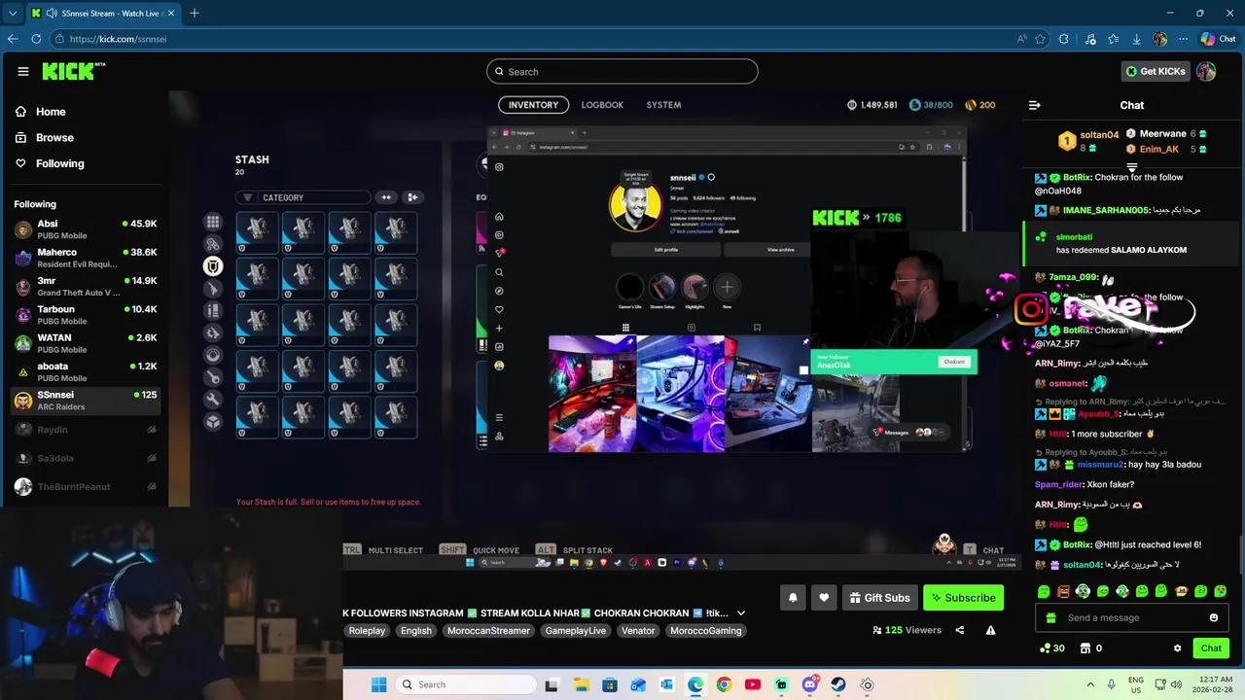This screenshot has width=1245, height=700.
Task: Open Following in Kick sidebar
Action: (50, 163)
